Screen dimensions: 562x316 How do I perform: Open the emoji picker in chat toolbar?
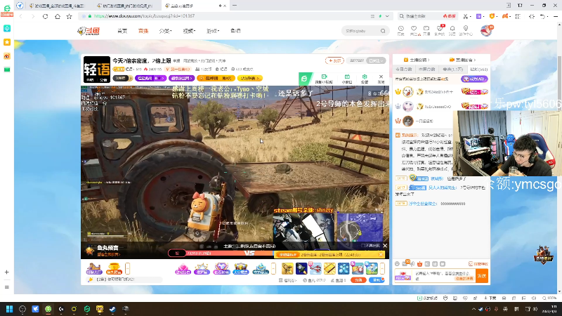click(x=397, y=264)
